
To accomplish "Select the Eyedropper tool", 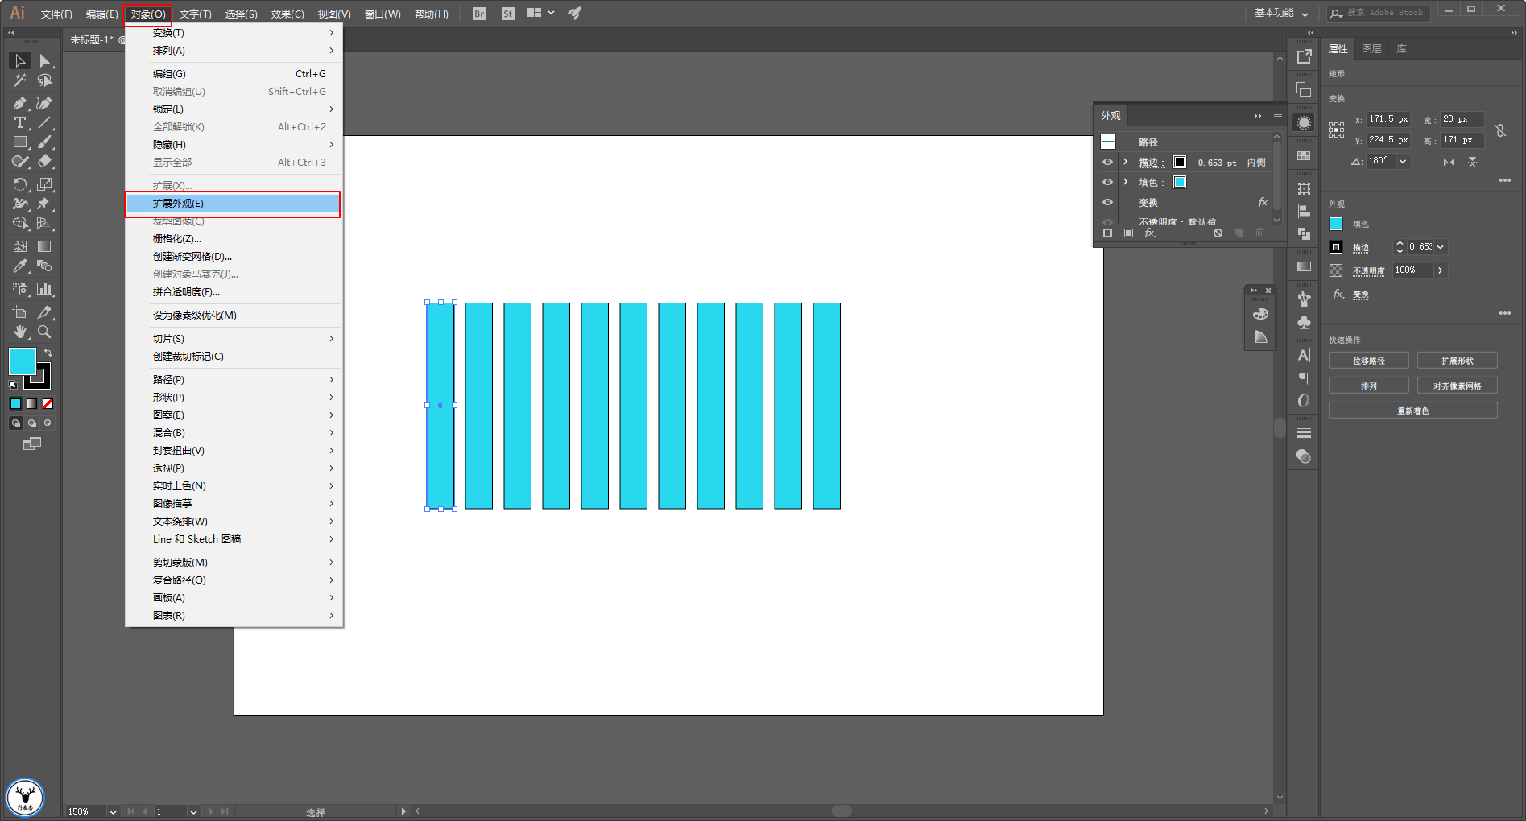I will 20,266.
